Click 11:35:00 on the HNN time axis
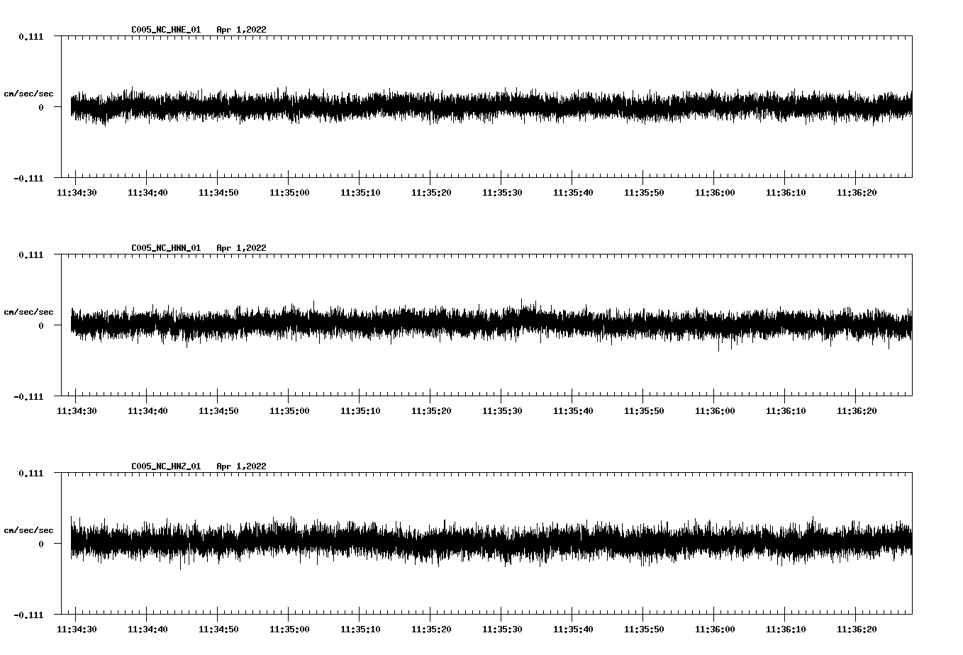The image size is (963, 655). coord(289,411)
